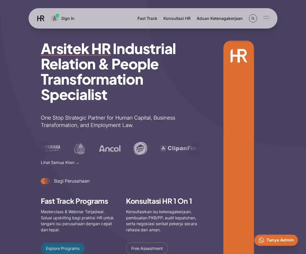Click the Fast Track Programs heading
This screenshot has width=306, height=254.
pyautogui.click(x=74, y=201)
